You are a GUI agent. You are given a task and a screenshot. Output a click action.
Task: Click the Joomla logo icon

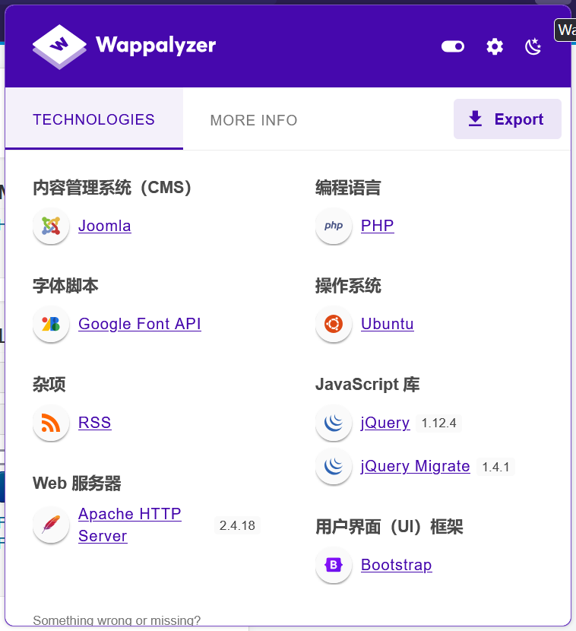click(51, 226)
